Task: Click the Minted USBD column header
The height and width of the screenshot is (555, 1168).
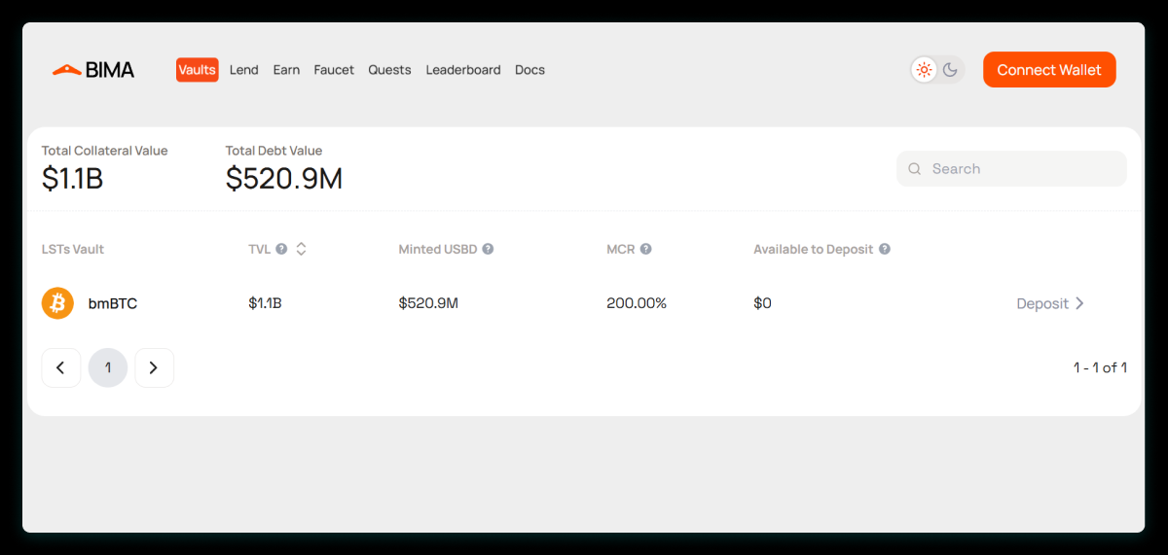Action: [438, 249]
